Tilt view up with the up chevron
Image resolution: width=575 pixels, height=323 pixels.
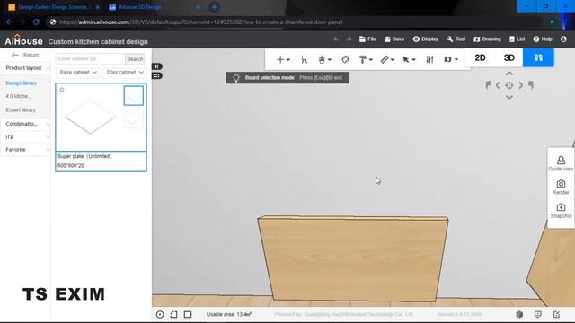coord(509,74)
